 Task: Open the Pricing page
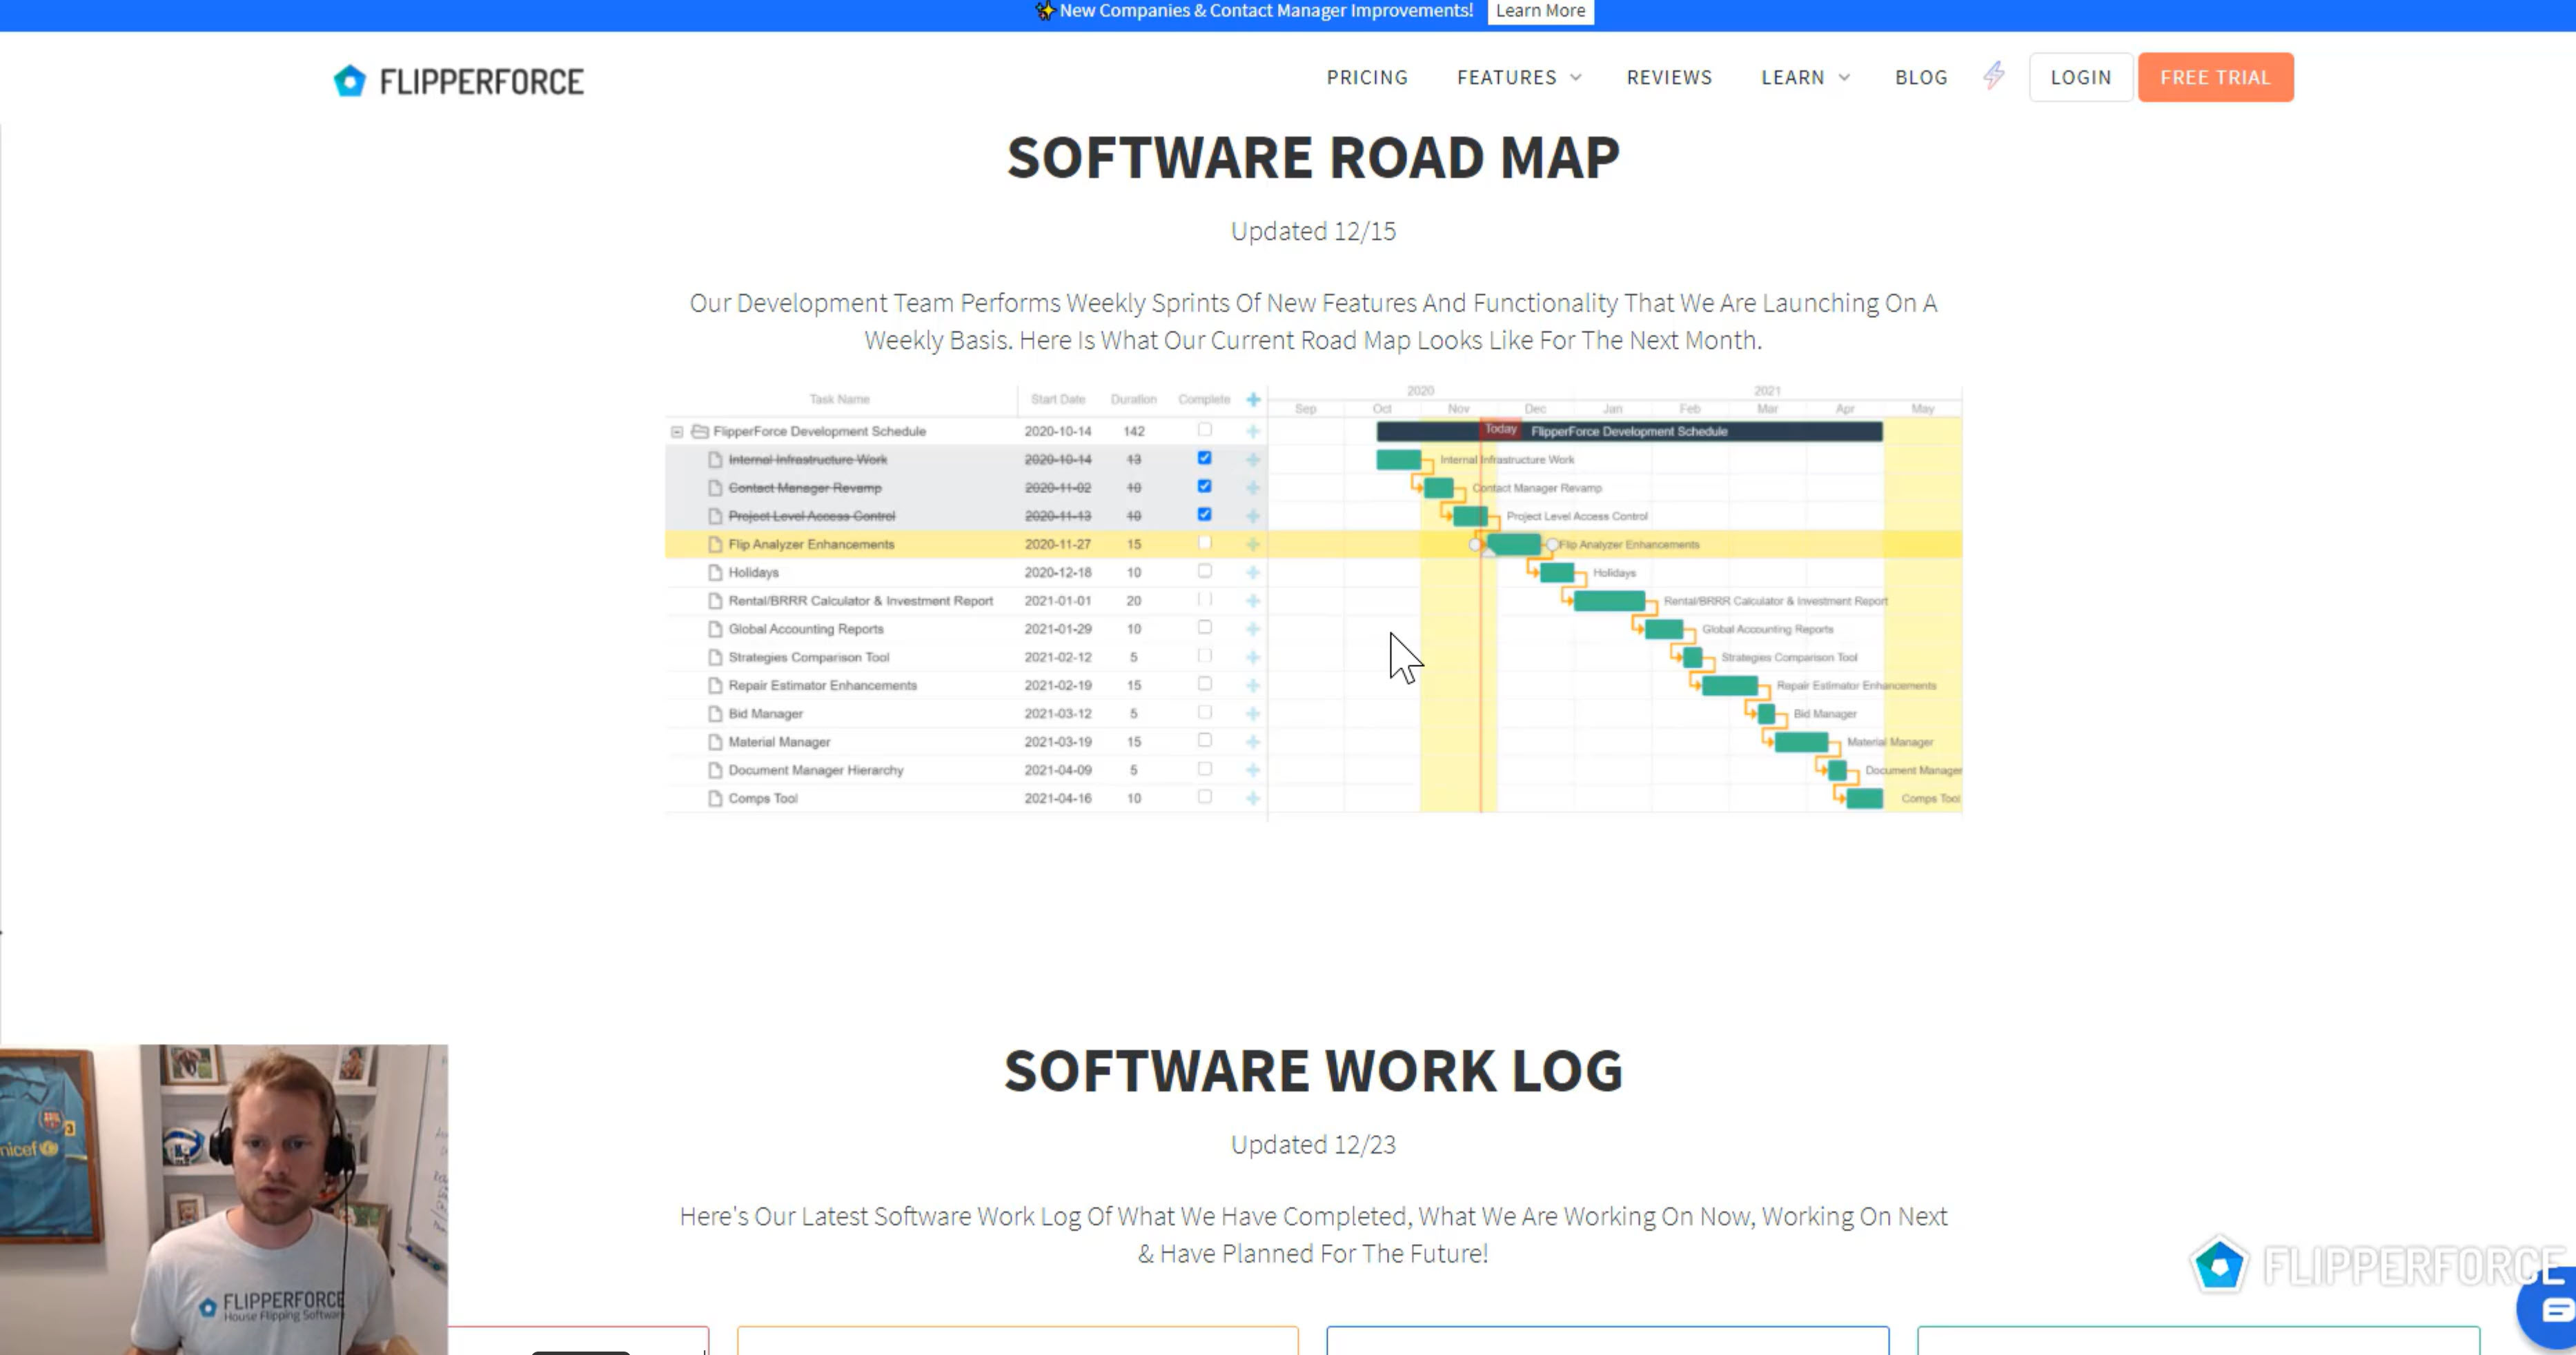[1367, 77]
